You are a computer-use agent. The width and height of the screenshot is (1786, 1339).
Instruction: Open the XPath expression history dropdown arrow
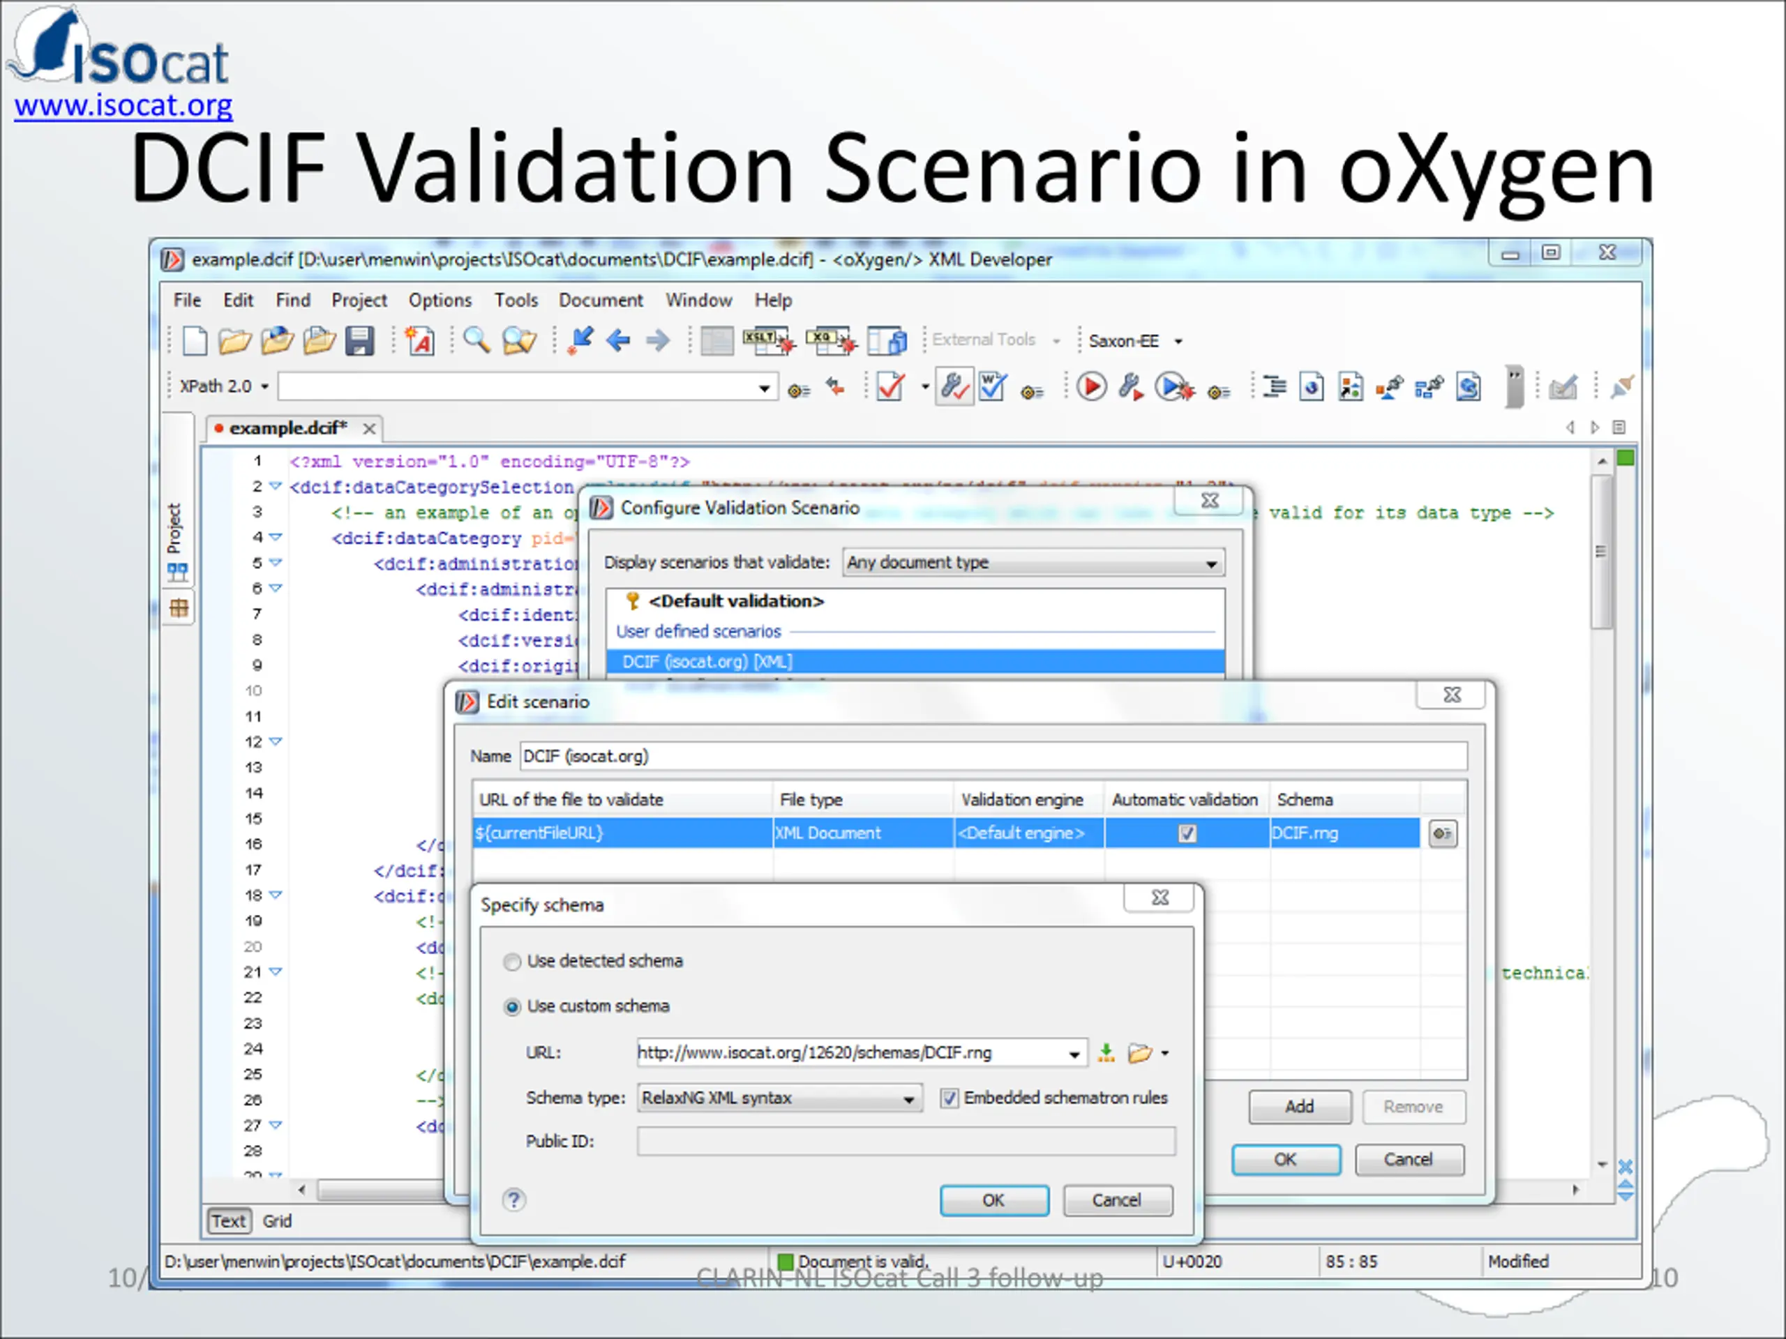[764, 388]
